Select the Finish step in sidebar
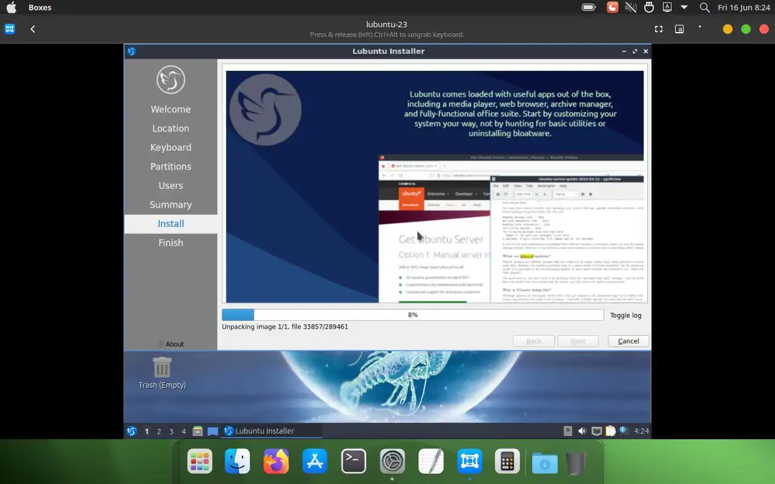Viewport: 775px width, 484px height. (x=171, y=243)
